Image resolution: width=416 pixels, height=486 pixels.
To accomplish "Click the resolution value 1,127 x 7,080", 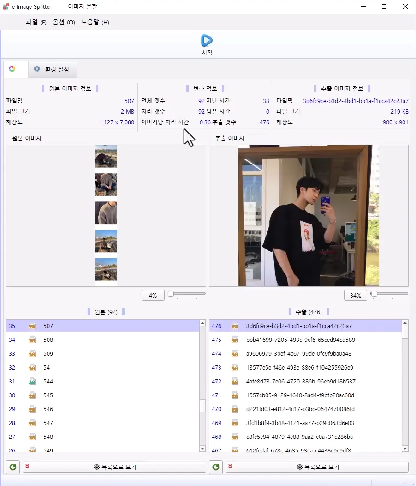I will [117, 122].
